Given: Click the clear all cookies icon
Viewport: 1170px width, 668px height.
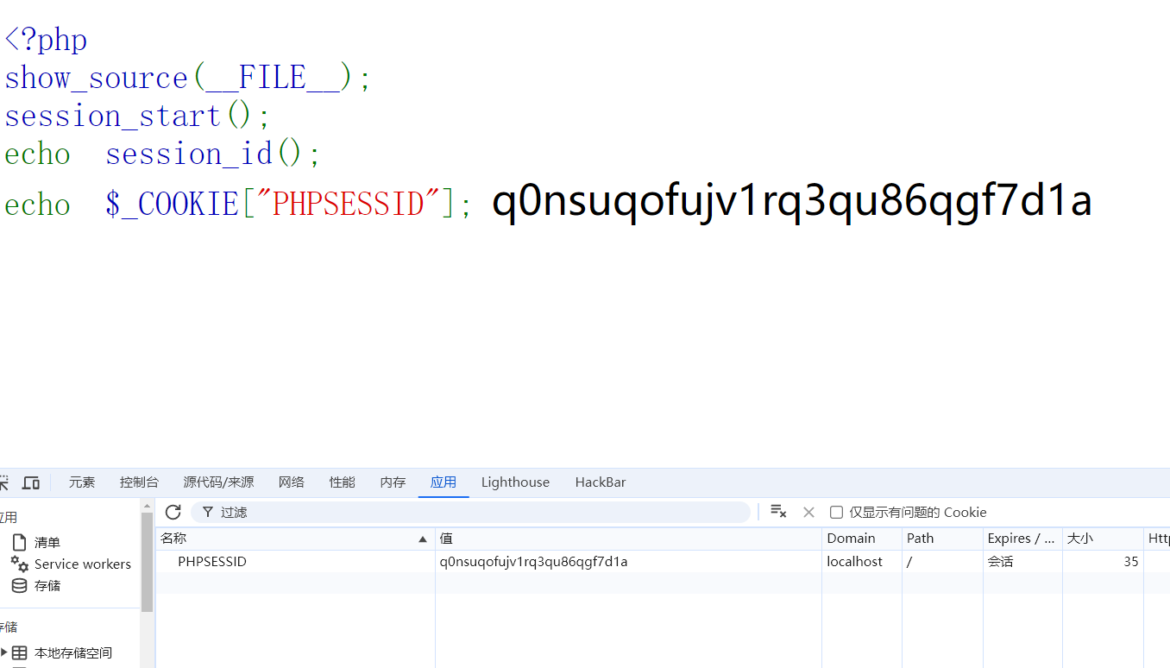Looking at the screenshot, I should (778, 512).
